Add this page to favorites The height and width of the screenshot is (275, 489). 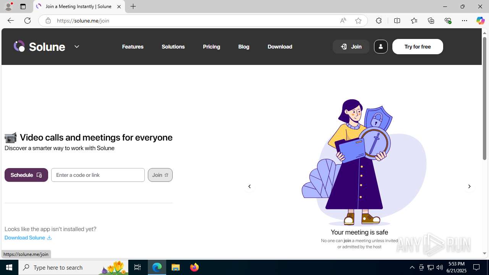coord(358,21)
